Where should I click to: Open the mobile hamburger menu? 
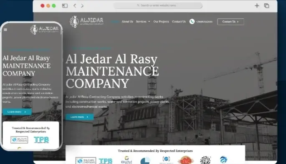point(5,30)
